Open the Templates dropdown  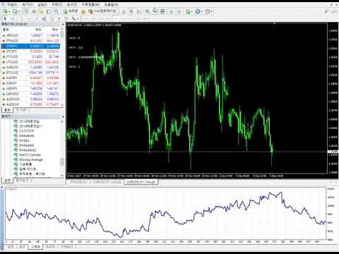point(208,11)
